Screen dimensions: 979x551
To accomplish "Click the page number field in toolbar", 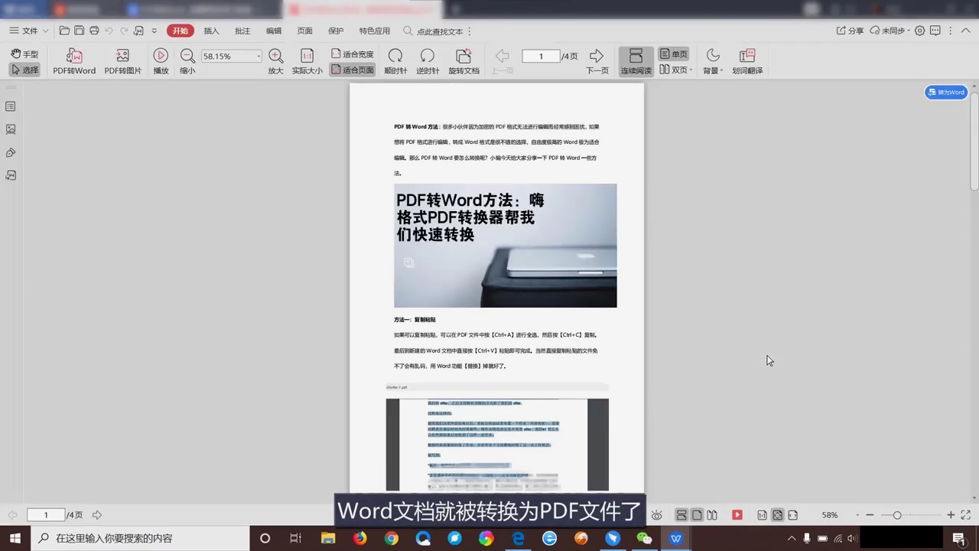I will coord(541,56).
